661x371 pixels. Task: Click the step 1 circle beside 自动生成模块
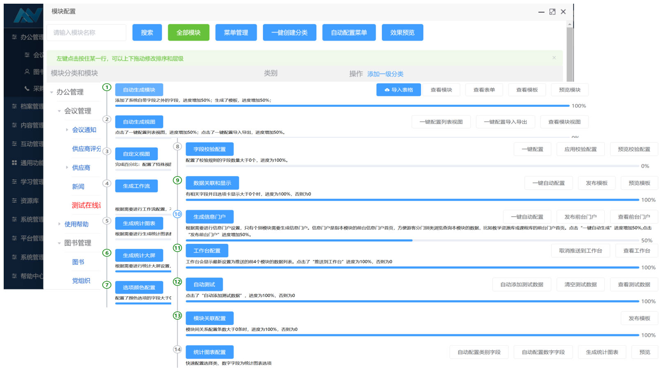click(107, 87)
